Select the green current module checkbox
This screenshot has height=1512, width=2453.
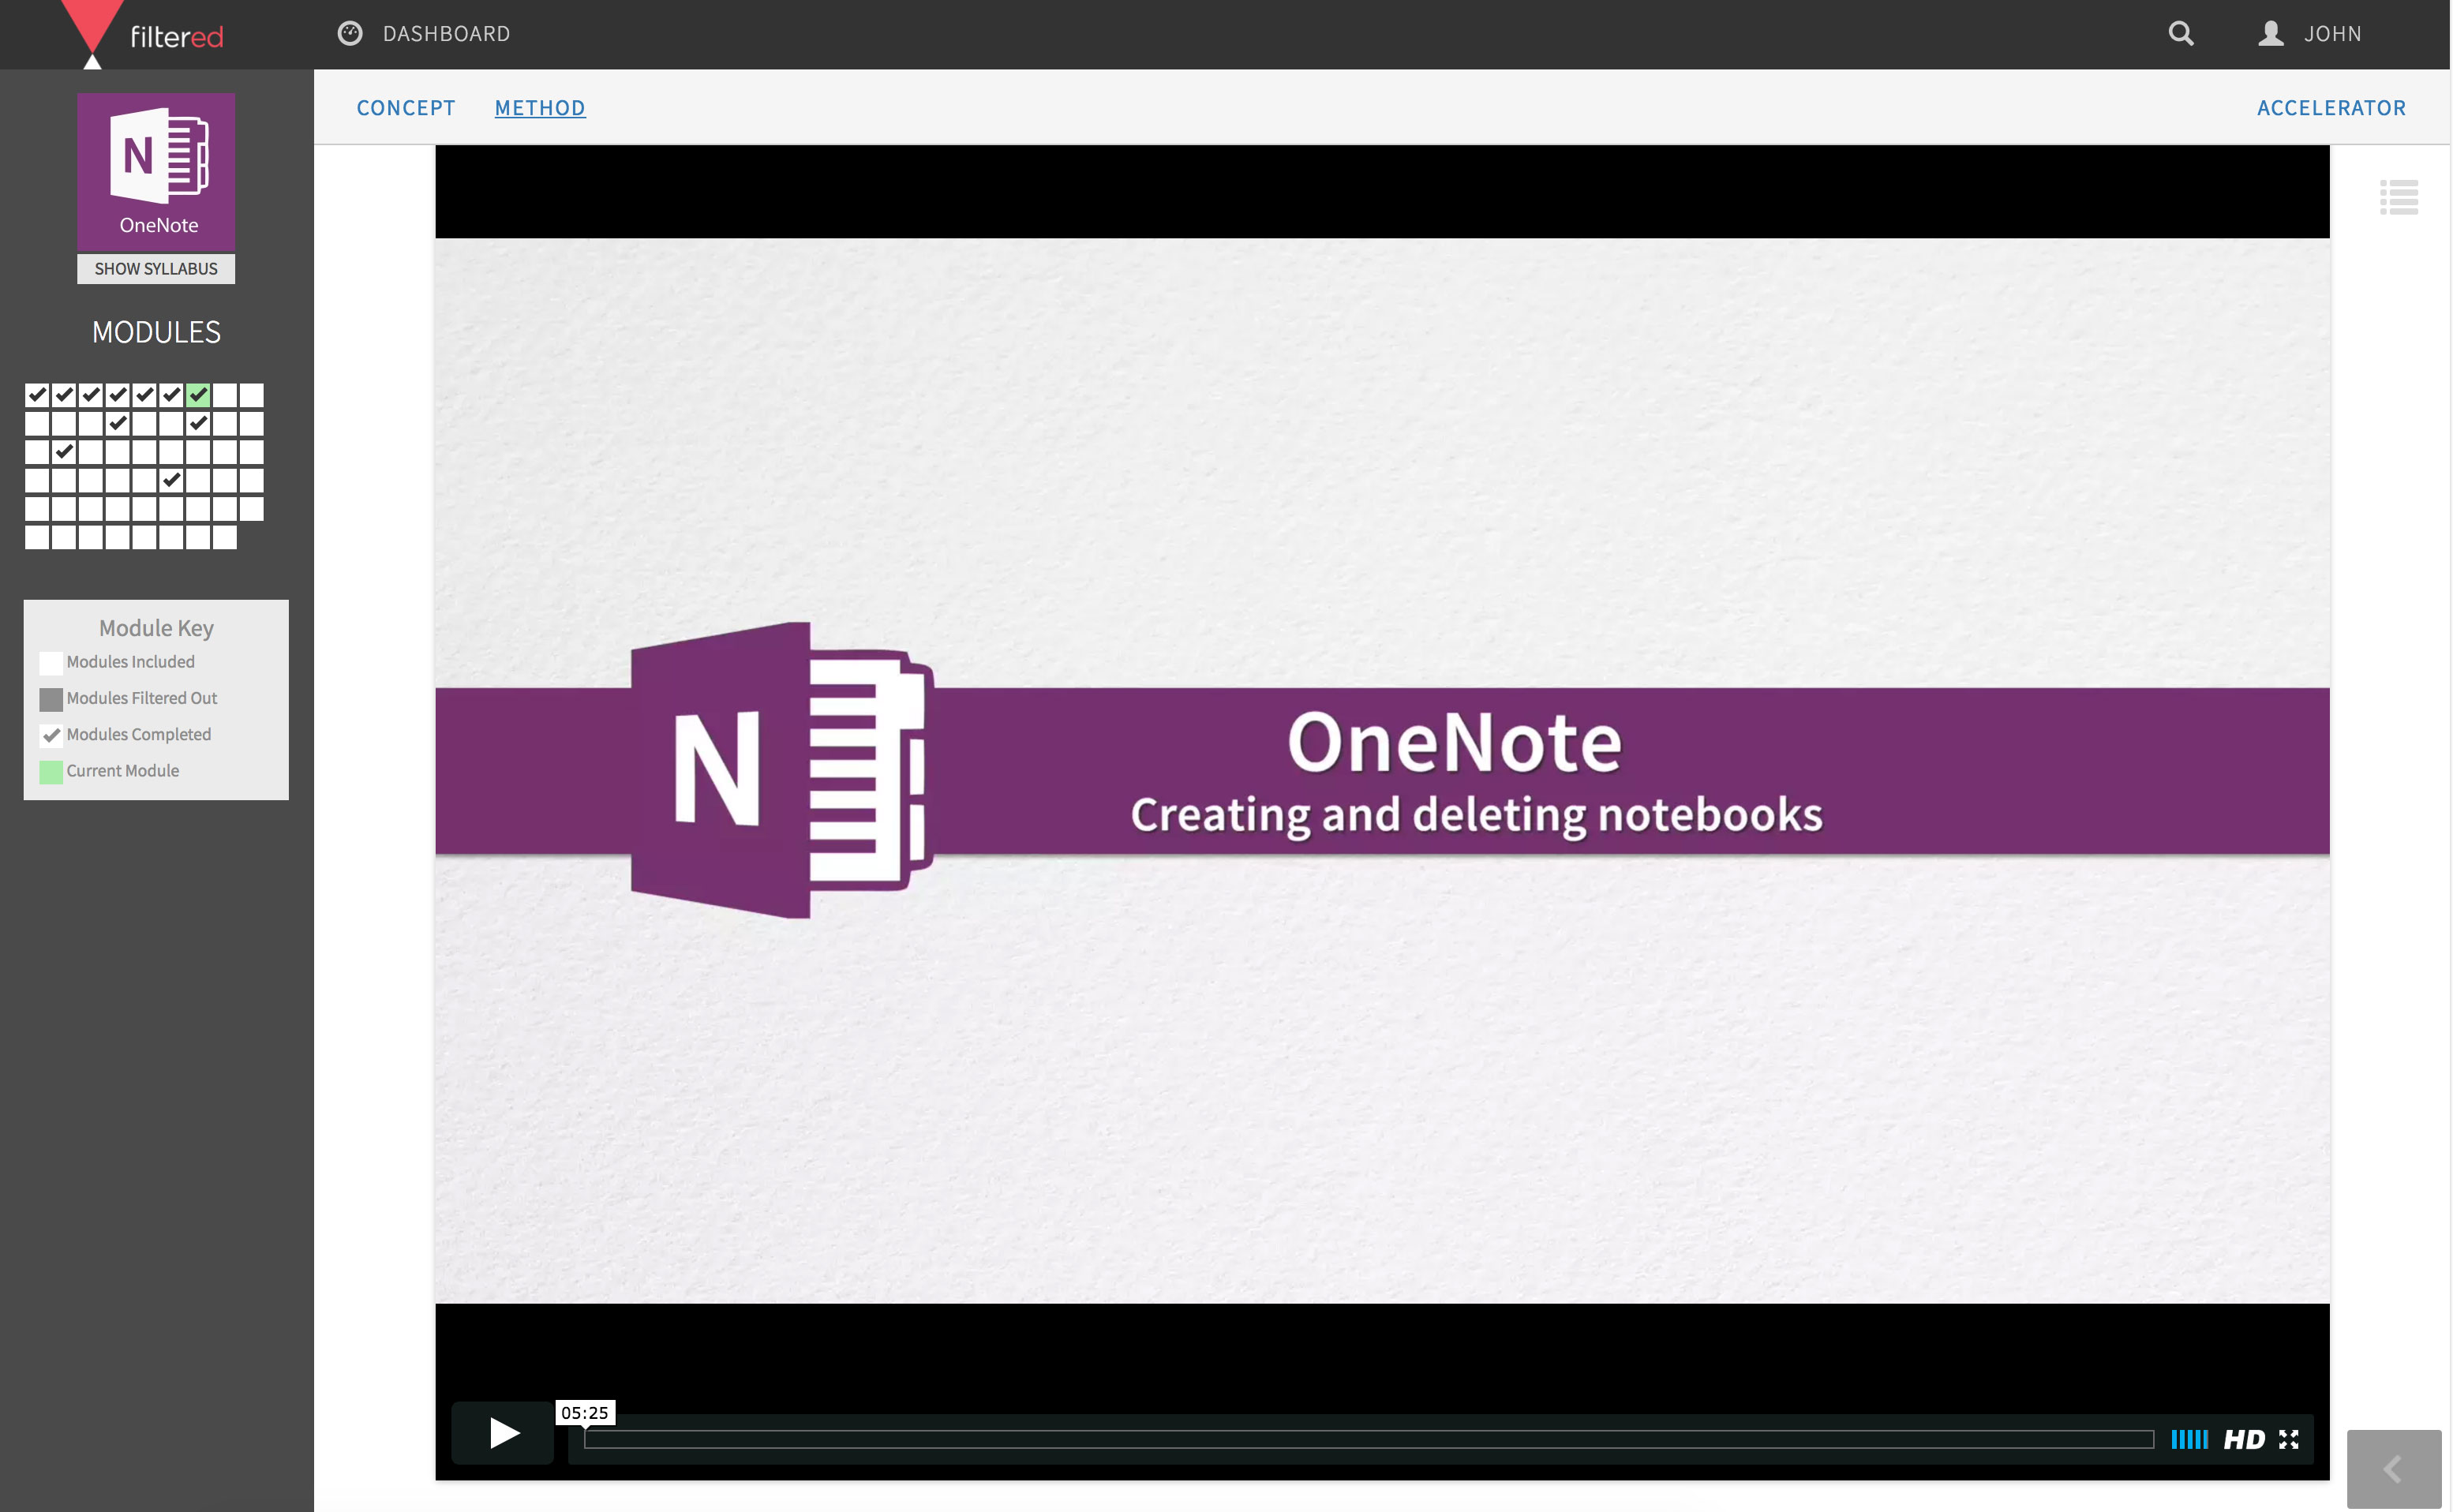tap(198, 395)
